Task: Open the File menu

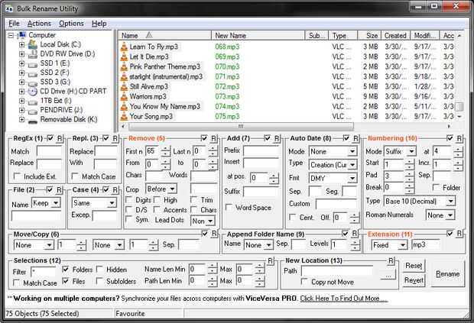Action: click(14, 24)
